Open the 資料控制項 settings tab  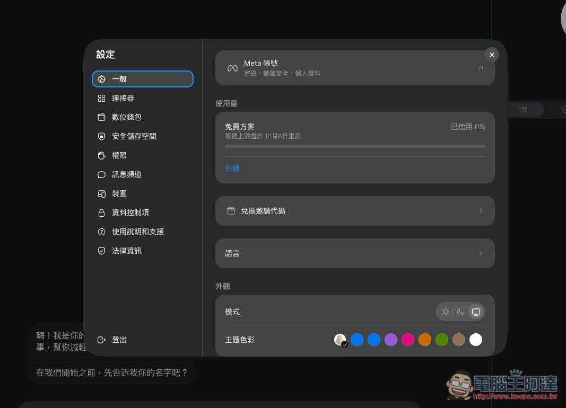point(143,212)
